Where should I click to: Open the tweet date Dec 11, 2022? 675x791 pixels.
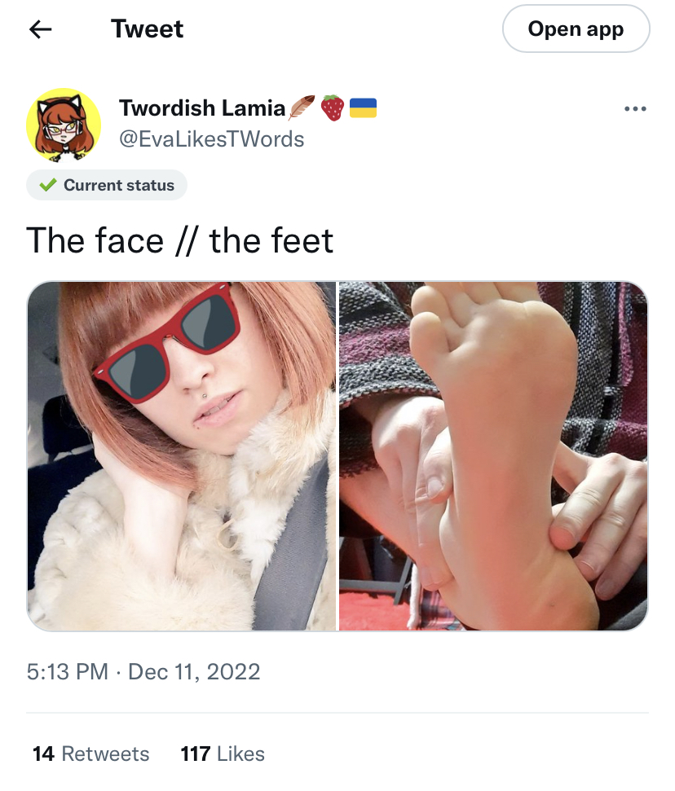click(194, 671)
